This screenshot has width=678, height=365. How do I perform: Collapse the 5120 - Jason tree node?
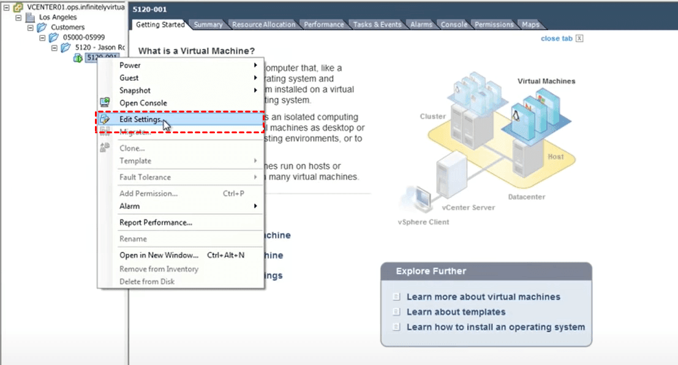[x=54, y=48]
